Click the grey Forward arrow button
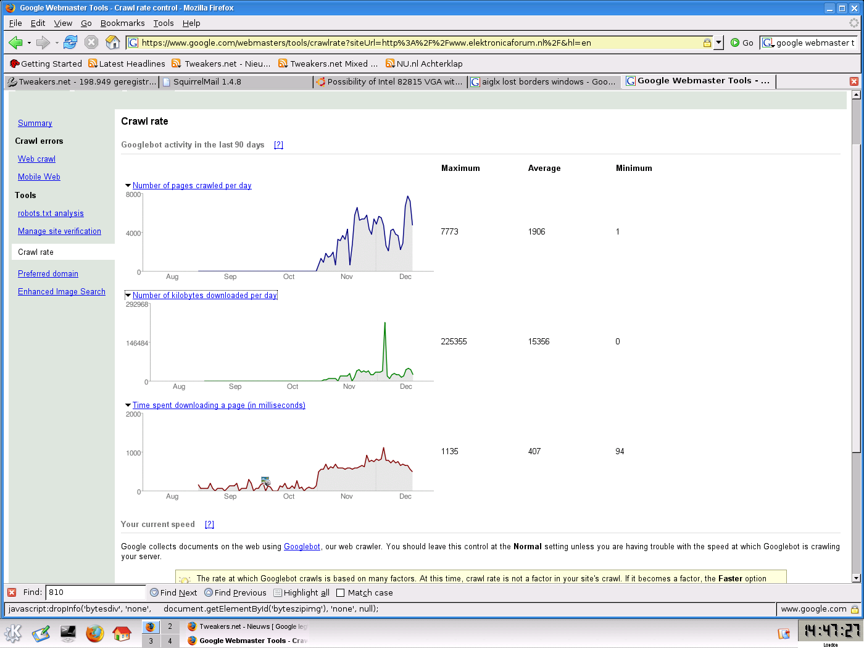This screenshot has height=648, width=864. [43, 43]
